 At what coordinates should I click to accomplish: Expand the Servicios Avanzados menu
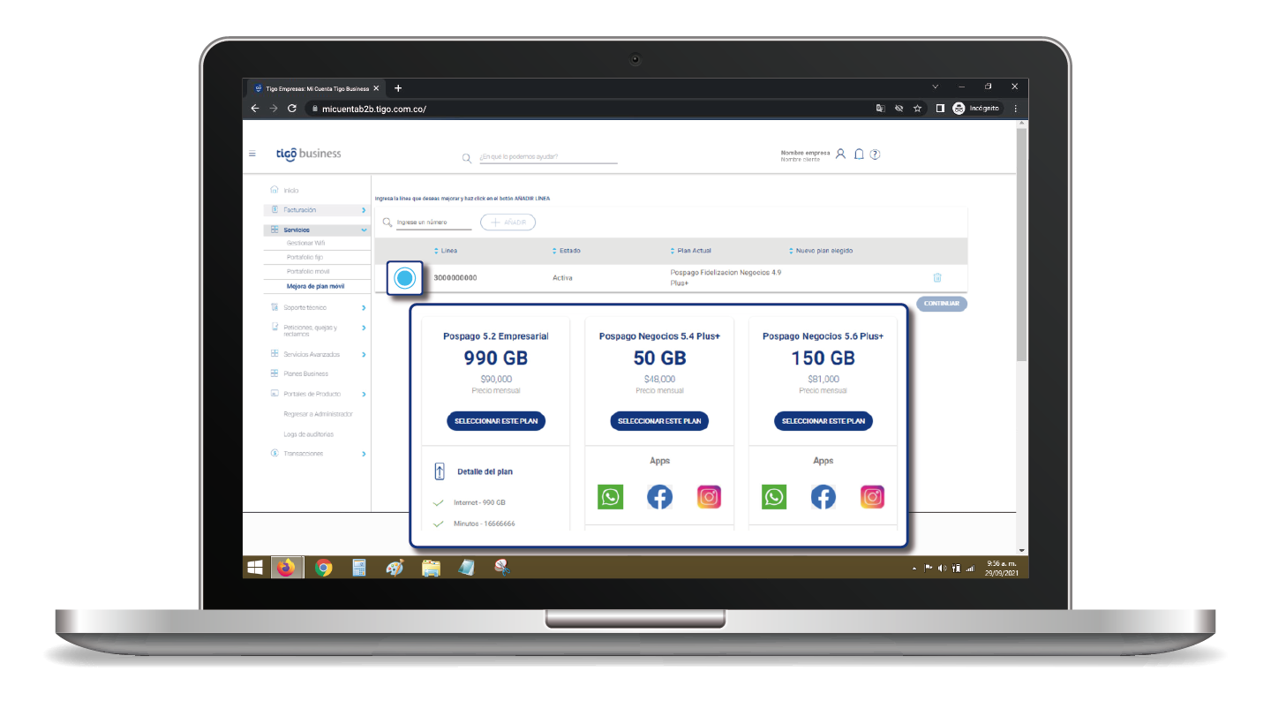pyautogui.click(x=318, y=354)
